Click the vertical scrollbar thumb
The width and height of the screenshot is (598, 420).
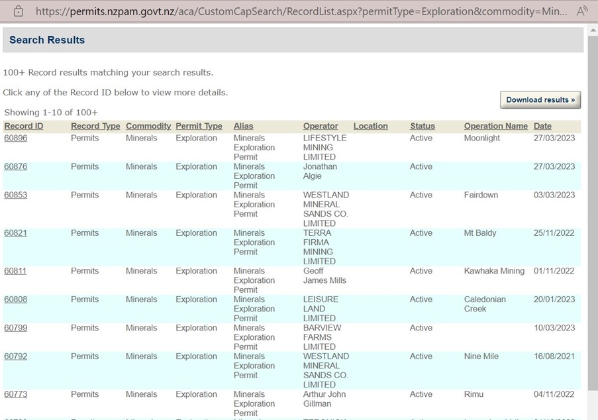tap(593, 213)
